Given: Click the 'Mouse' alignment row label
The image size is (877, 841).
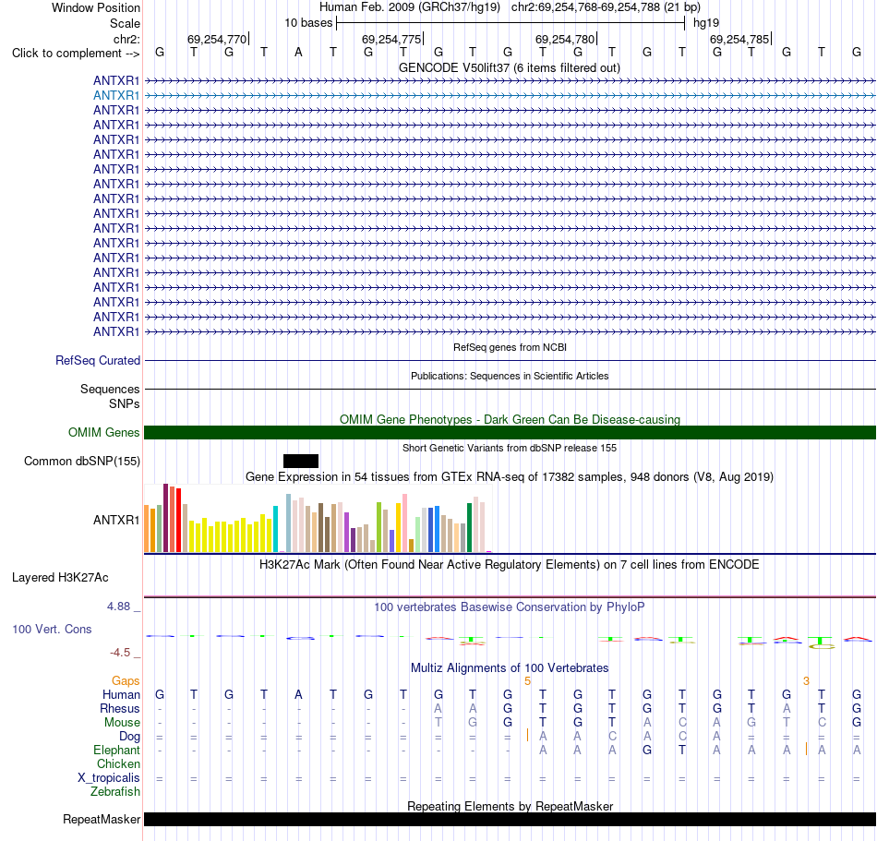Looking at the screenshot, I should coord(122,723).
